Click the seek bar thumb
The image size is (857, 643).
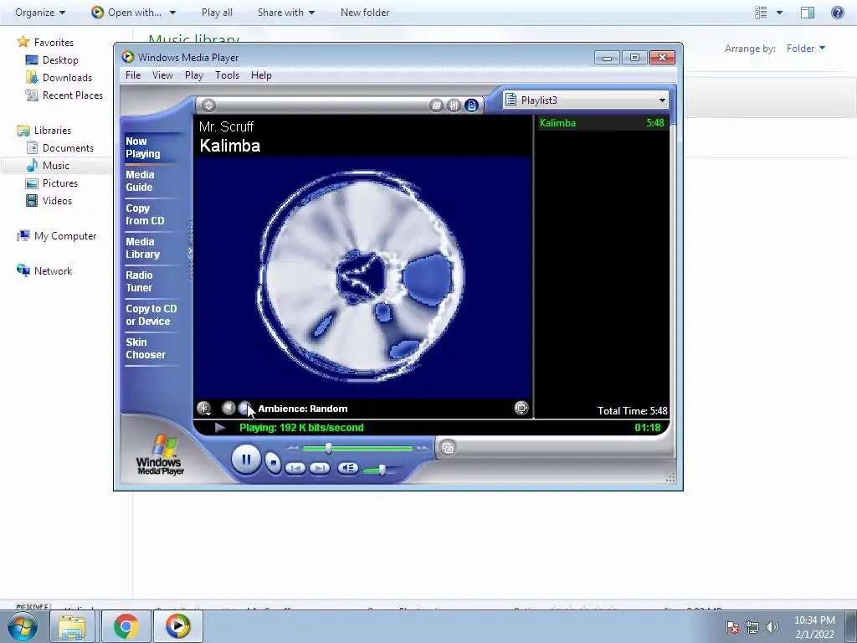point(328,449)
